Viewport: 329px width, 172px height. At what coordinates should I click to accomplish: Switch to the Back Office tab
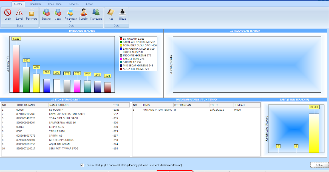pyautogui.click(x=55, y=4)
